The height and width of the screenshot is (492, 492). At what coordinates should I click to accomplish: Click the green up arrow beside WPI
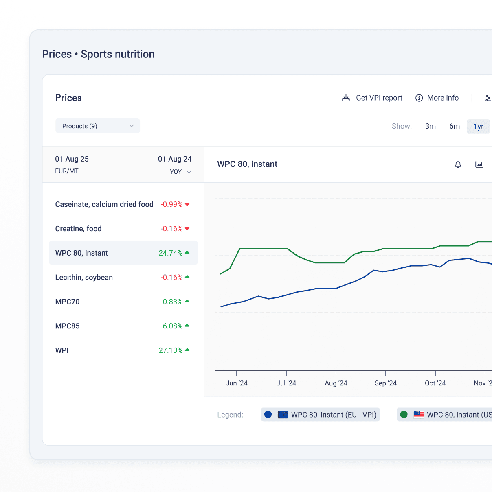tap(187, 350)
